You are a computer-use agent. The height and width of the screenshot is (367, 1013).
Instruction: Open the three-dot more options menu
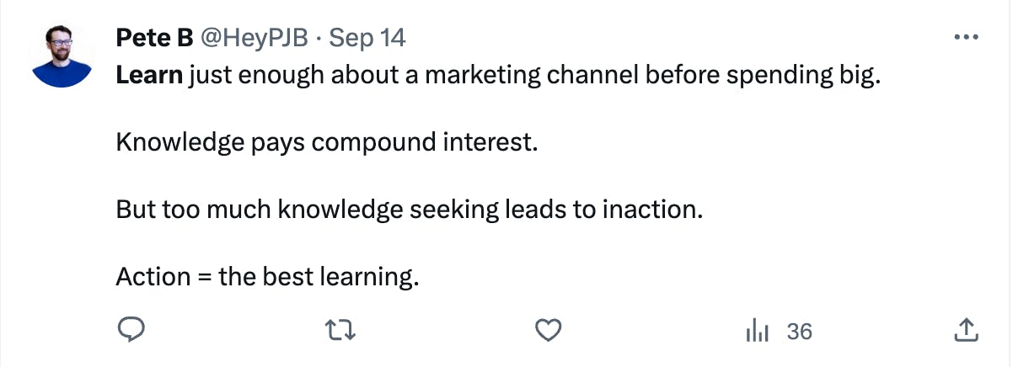[x=965, y=38]
